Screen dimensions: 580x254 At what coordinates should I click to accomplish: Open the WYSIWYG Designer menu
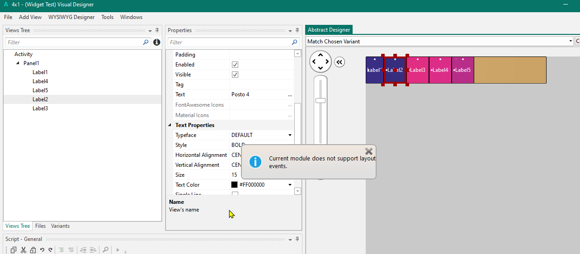pos(71,17)
